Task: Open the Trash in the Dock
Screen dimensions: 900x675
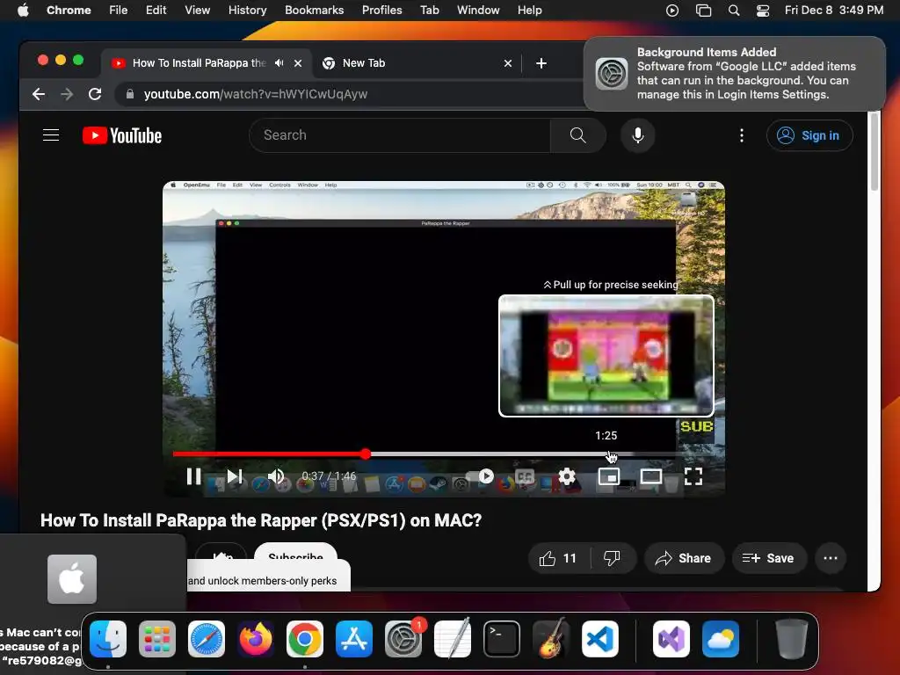Action: click(x=792, y=639)
